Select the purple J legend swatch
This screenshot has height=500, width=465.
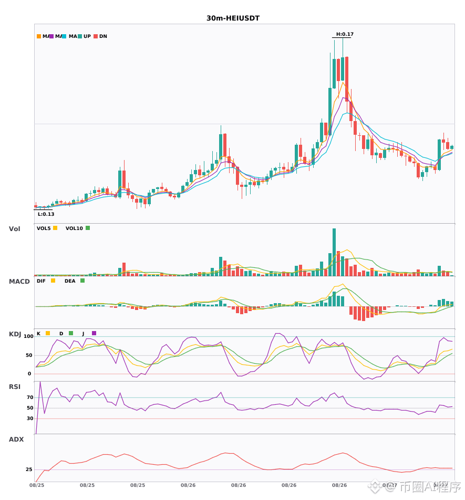tap(94, 333)
